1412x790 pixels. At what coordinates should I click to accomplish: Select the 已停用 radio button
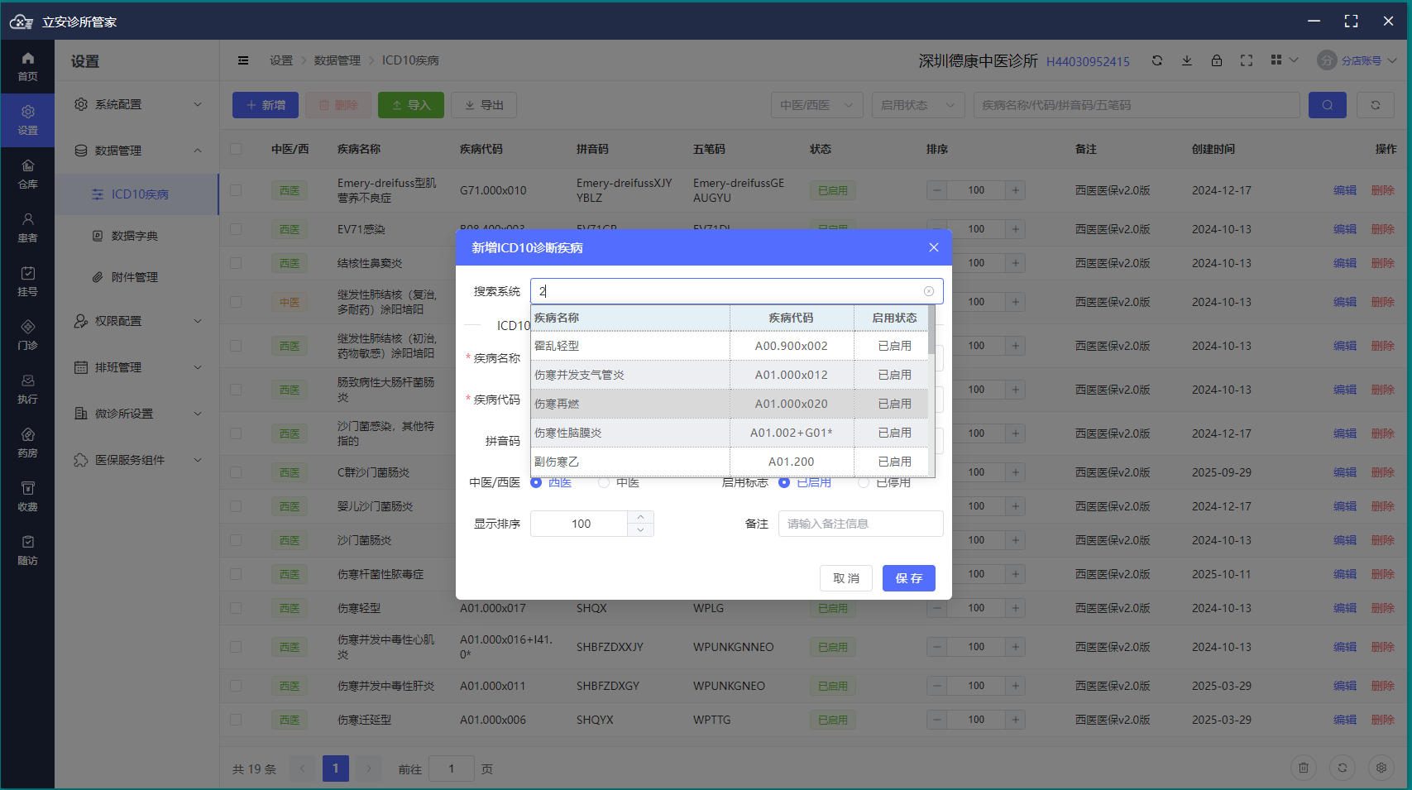pyautogui.click(x=864, y=482)
